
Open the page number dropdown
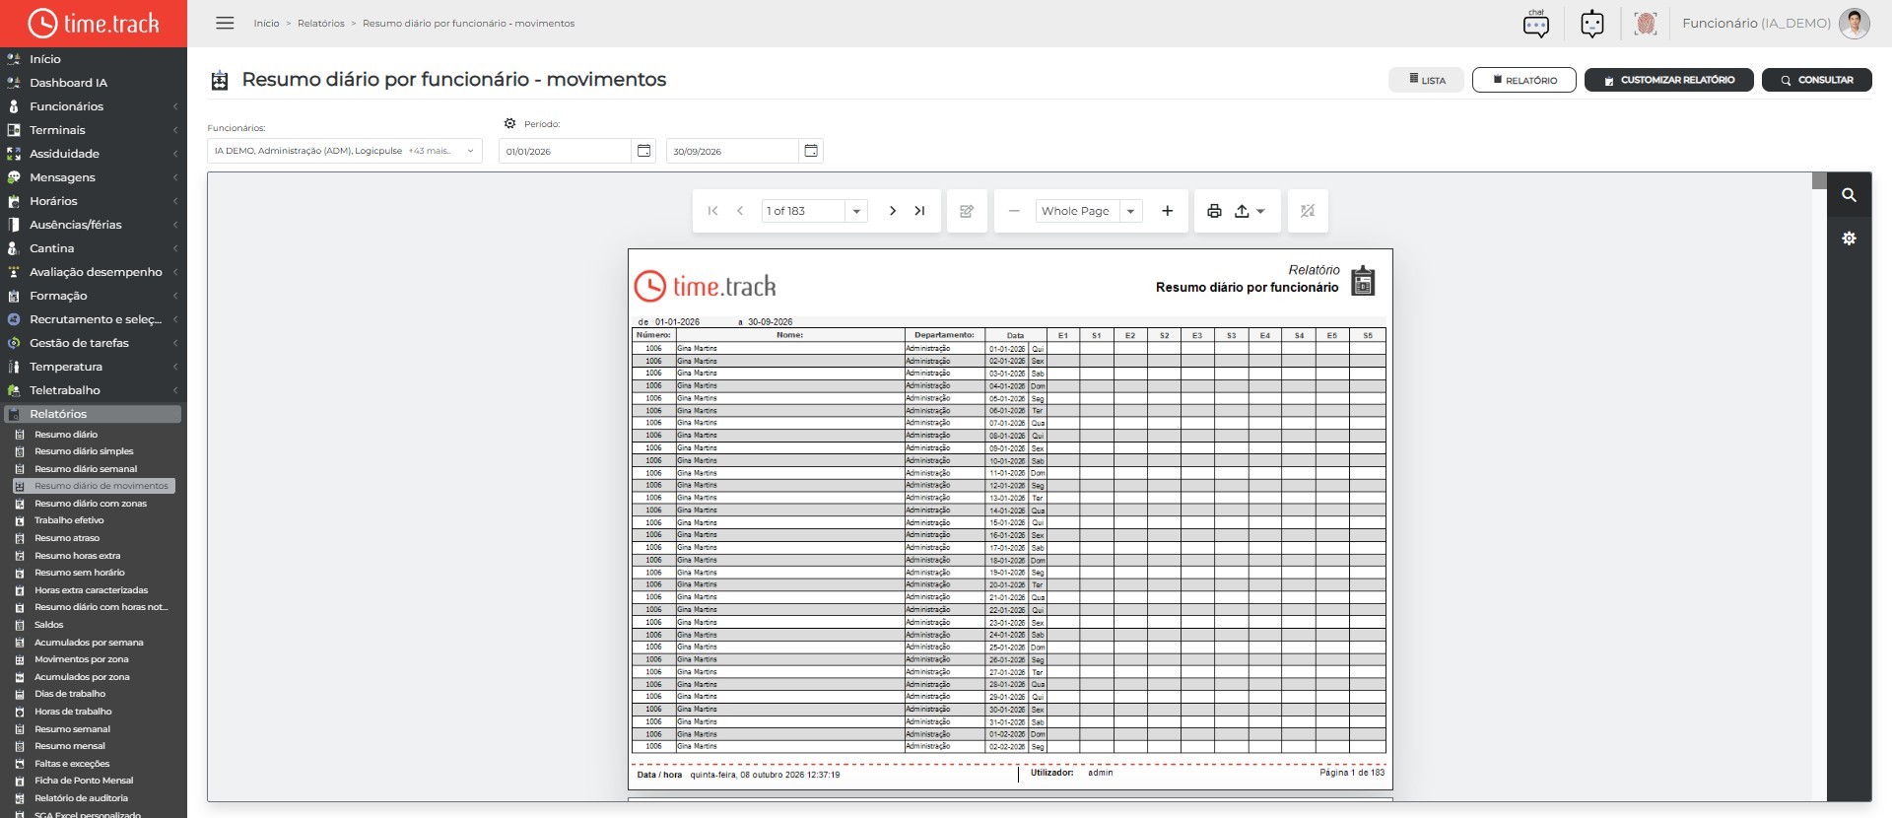pos(856,211)
